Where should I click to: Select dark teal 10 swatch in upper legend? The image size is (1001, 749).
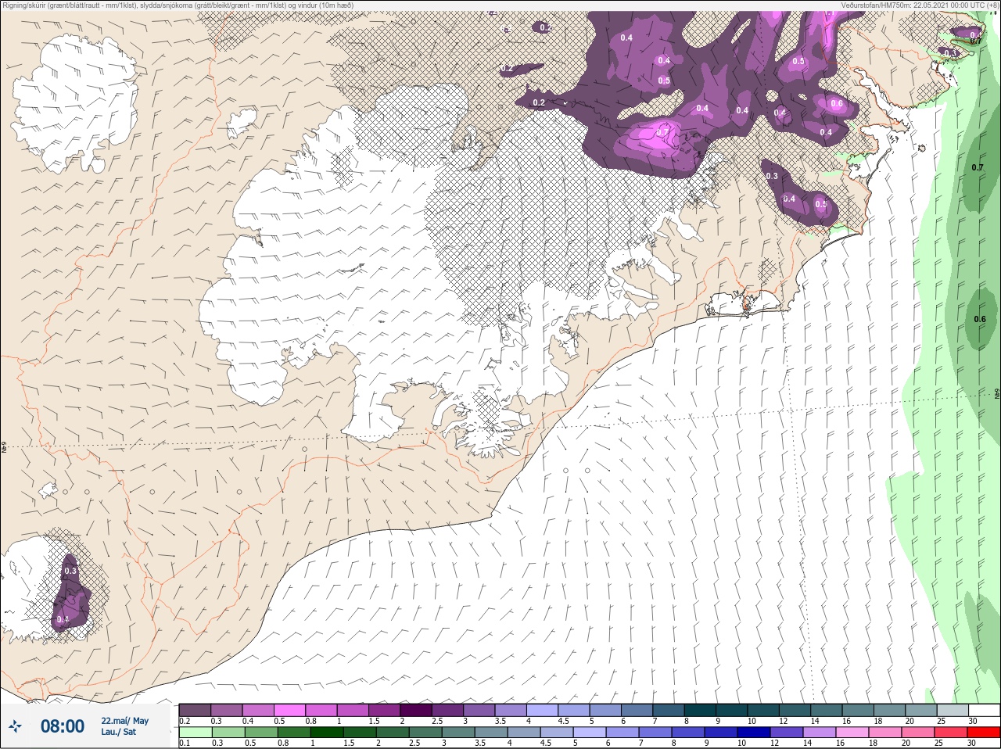(x=765, y=709)
